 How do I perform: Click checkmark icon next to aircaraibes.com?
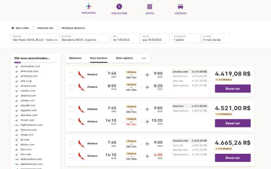(x=17, y=67)
